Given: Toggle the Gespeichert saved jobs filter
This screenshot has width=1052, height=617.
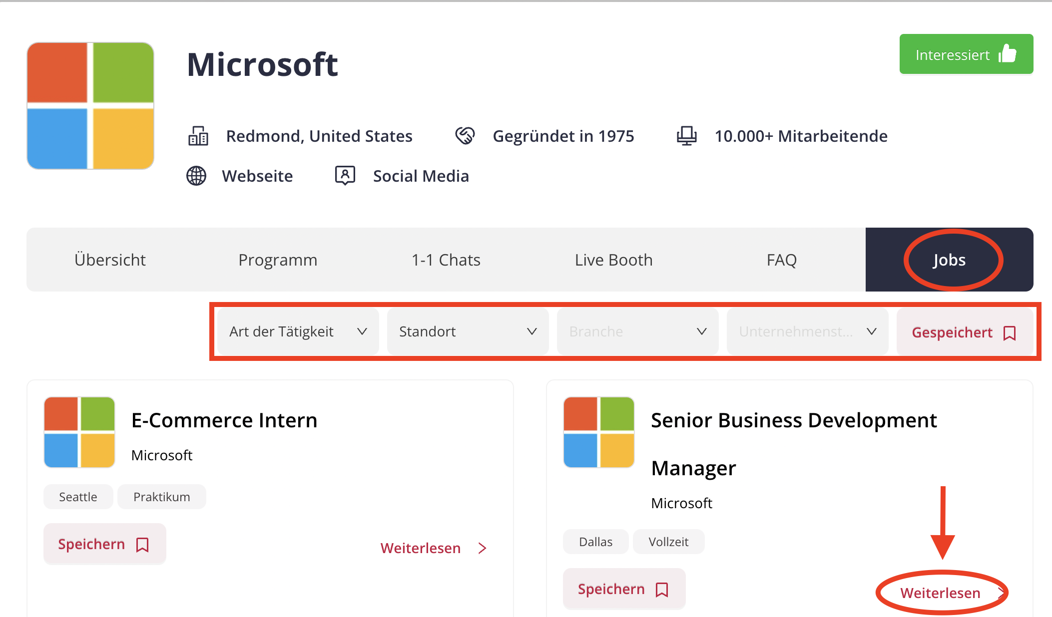Looking at the screenshot, I should (x=965, y=332).
